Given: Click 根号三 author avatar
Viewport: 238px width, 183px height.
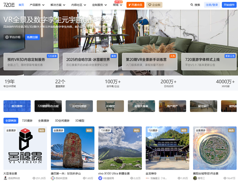Looking at the screenshot, I should pos(195,178).
